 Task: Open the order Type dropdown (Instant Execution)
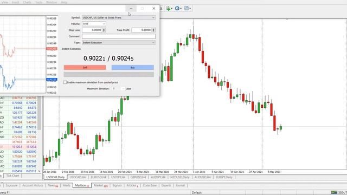pyautogui.click(x=119, y=43)
